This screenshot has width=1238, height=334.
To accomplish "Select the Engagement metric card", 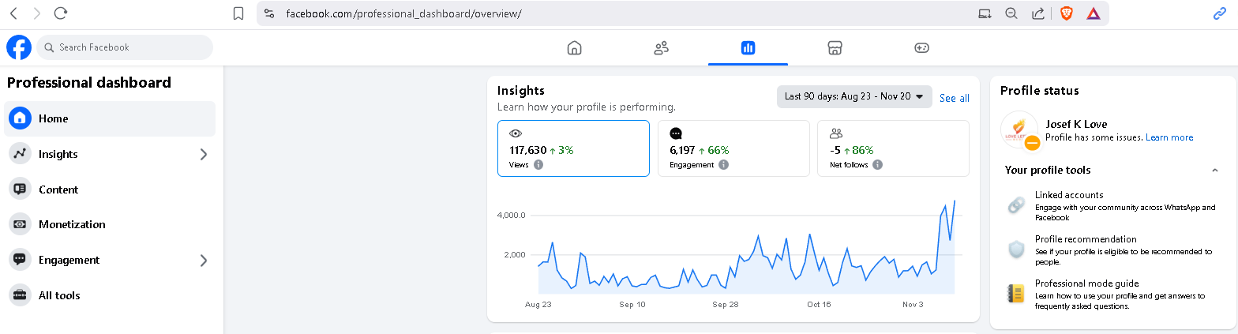I will coord(733,148).
